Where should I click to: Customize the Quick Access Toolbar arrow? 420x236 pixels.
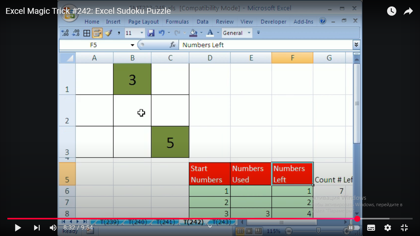coord(258,33)
